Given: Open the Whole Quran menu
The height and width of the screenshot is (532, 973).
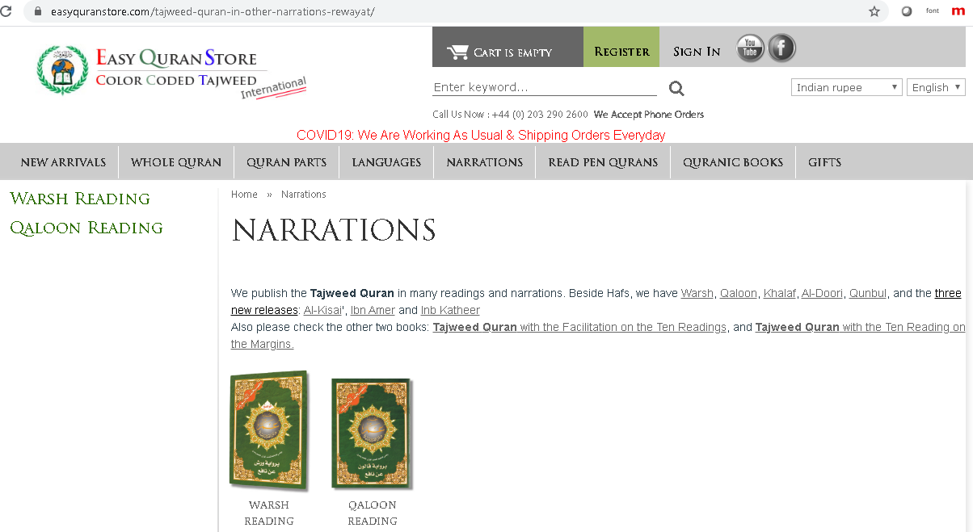Looking at the screenshot, I should (x=176, y=162).
